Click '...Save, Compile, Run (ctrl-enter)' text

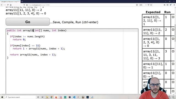[74, 22]
